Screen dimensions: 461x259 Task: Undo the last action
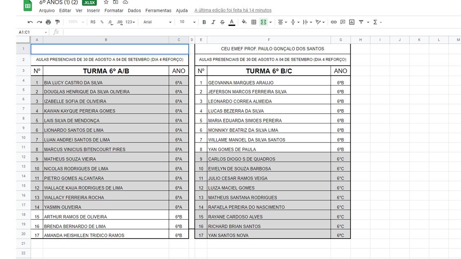coord(30,22)
